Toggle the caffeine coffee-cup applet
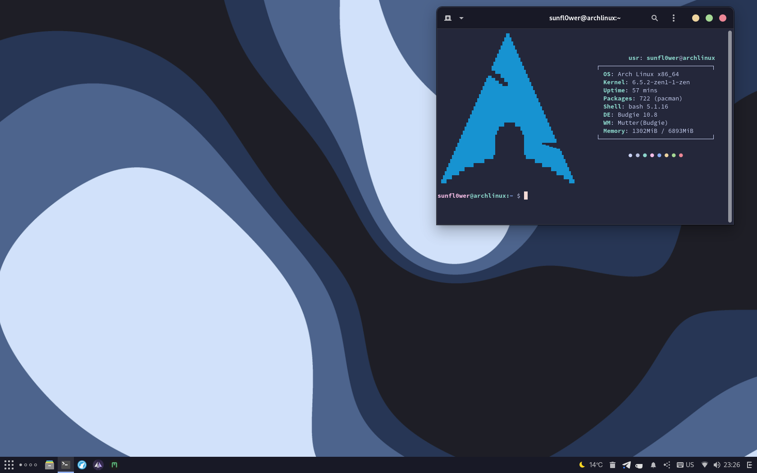Viewport: 757px width, 473px height. click(639, 465)
